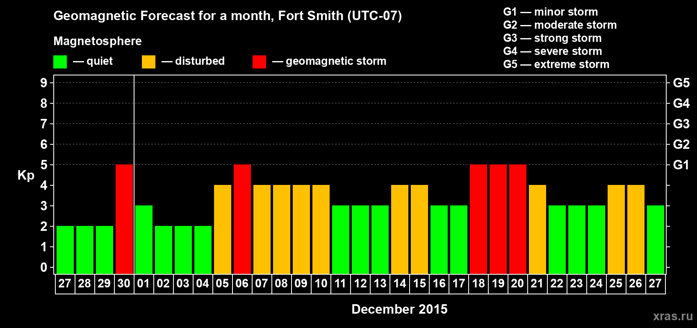
Task: Click Kp axis value 0
Action: tap(44, 267)
